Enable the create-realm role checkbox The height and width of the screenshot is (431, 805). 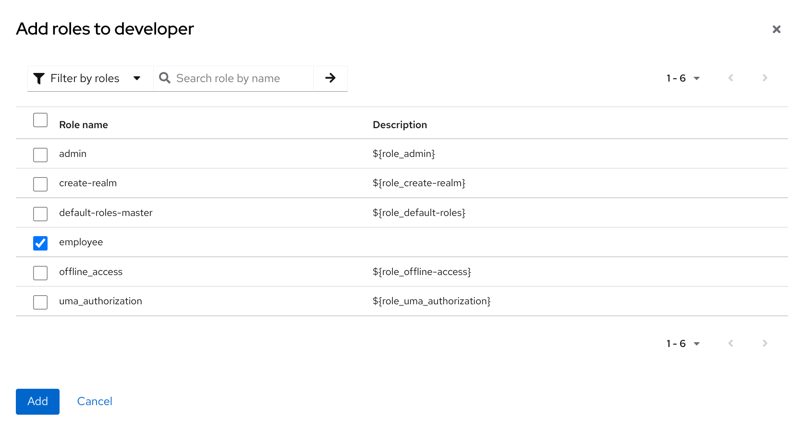click(x=40, y=184)
